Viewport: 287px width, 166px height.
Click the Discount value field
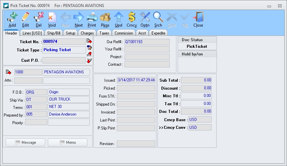pos(196,88)
